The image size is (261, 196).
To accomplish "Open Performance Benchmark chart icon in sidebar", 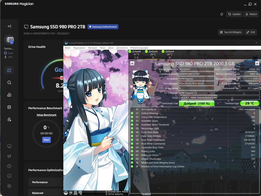I will point(9,95).
